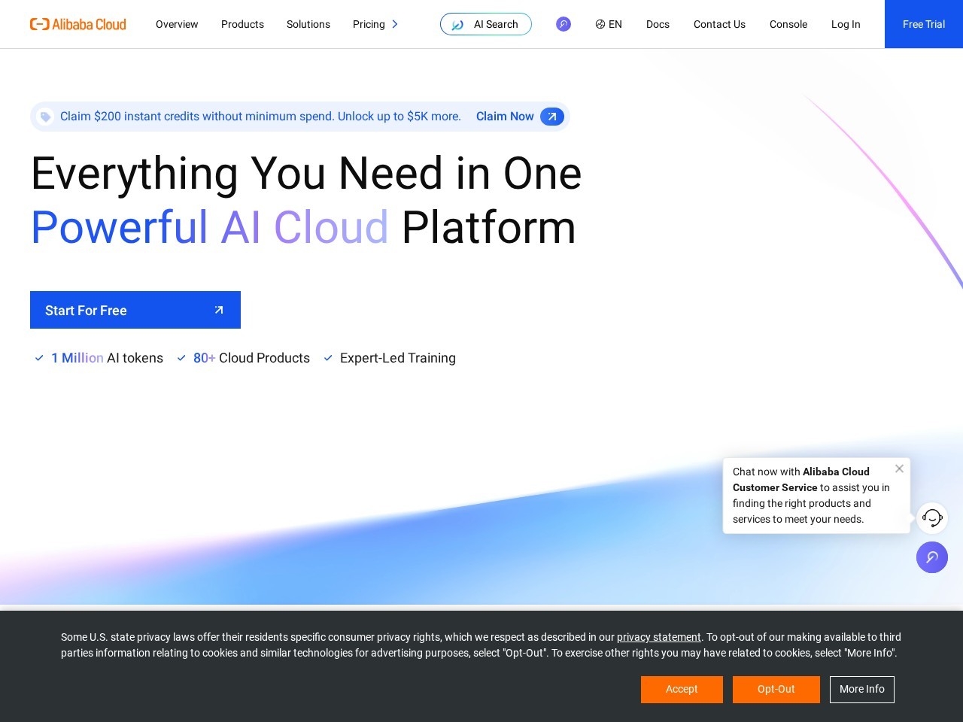Select the Pricing menu item
The image size is (963, 722).
[369, 24]
